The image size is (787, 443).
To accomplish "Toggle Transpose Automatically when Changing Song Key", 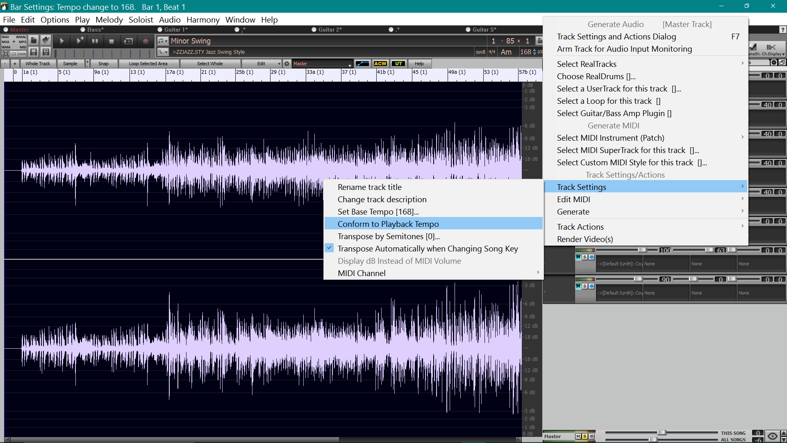I will [434, 249].
